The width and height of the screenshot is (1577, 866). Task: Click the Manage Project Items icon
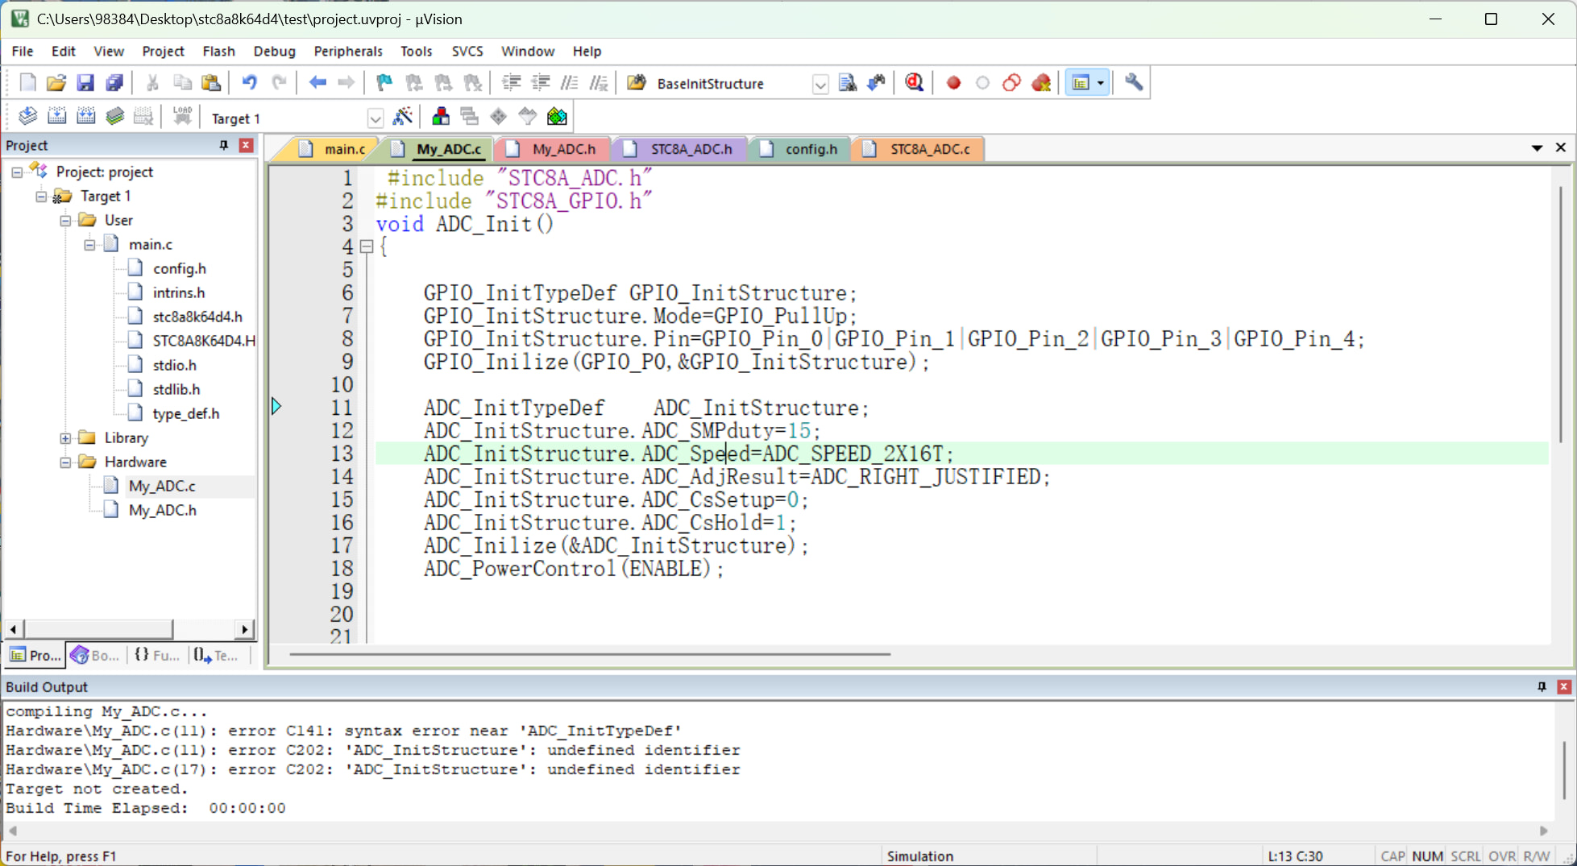click(440, 118)
